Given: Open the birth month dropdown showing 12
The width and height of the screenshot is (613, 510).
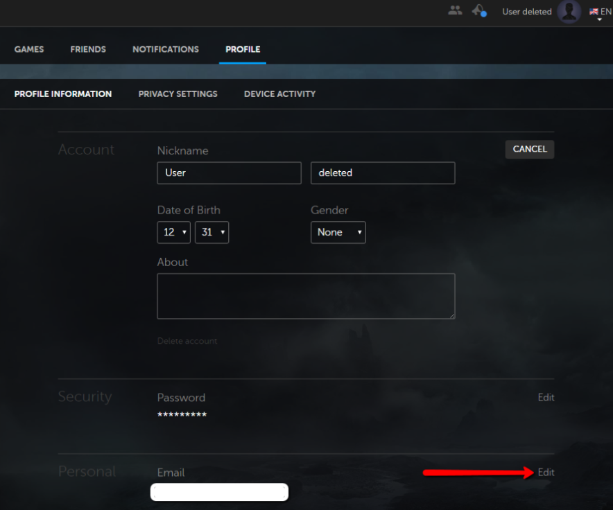Looking at the screenshot, I should coord(173,232).
